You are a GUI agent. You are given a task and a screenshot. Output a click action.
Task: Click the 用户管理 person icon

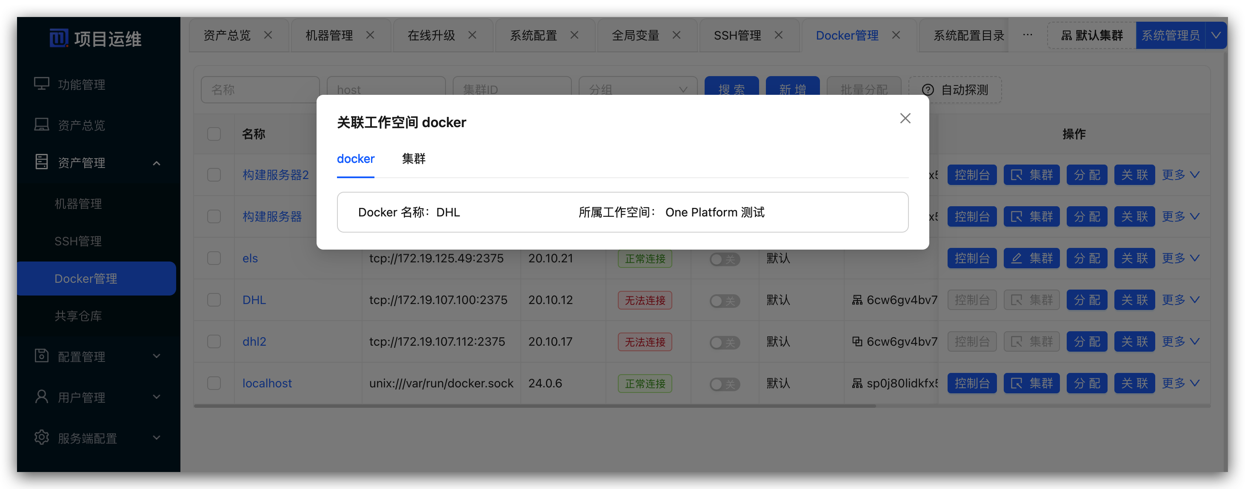click(x=42, y=397)
